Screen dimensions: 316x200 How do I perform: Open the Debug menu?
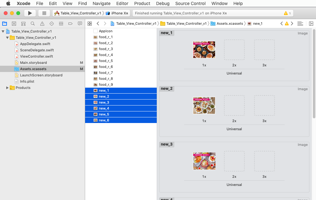163,3
